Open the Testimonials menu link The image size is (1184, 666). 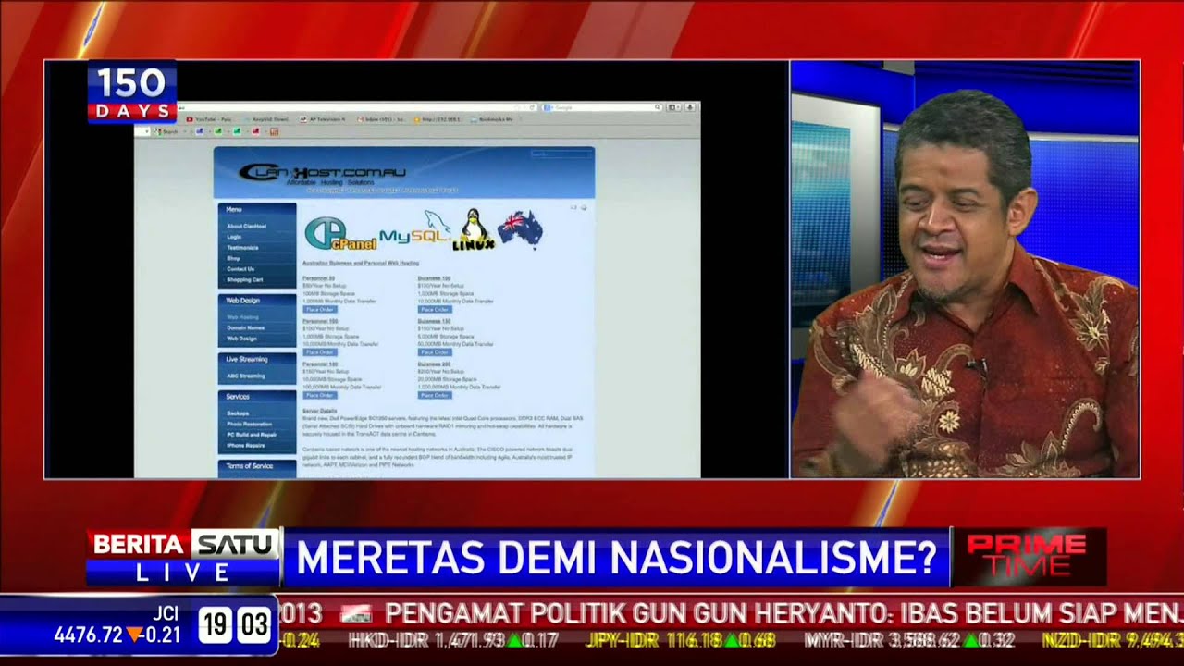click(x=242, y=247)
